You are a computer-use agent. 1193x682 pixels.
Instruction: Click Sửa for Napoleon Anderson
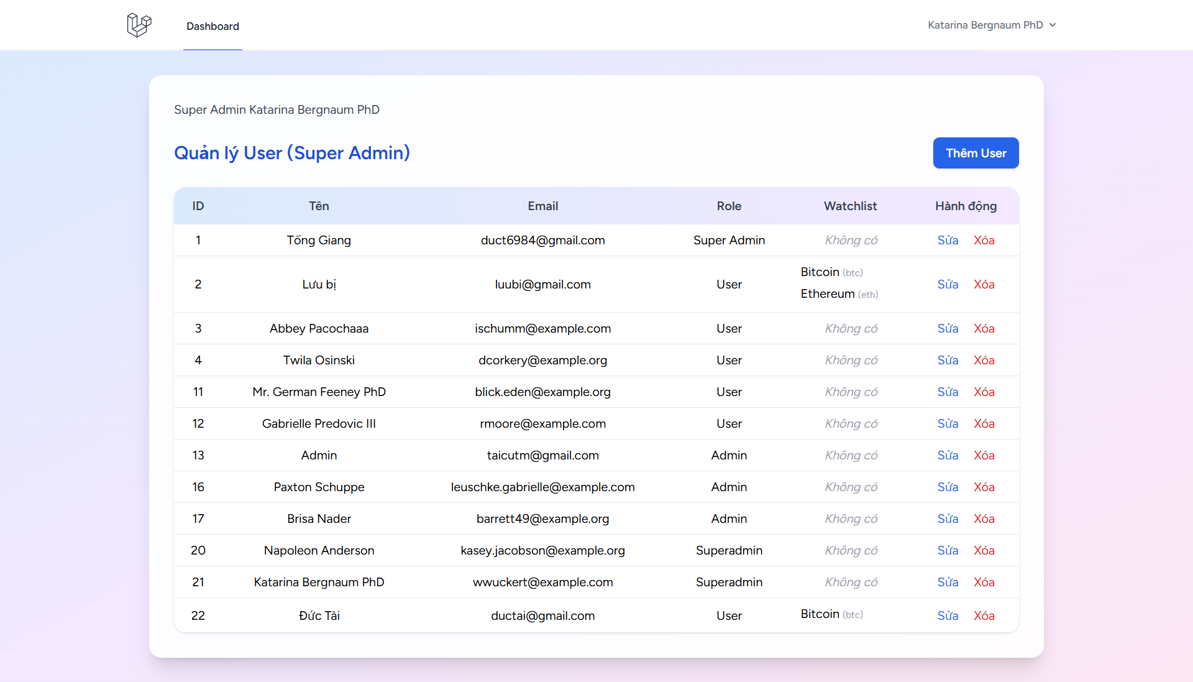(x=948, y=551)
